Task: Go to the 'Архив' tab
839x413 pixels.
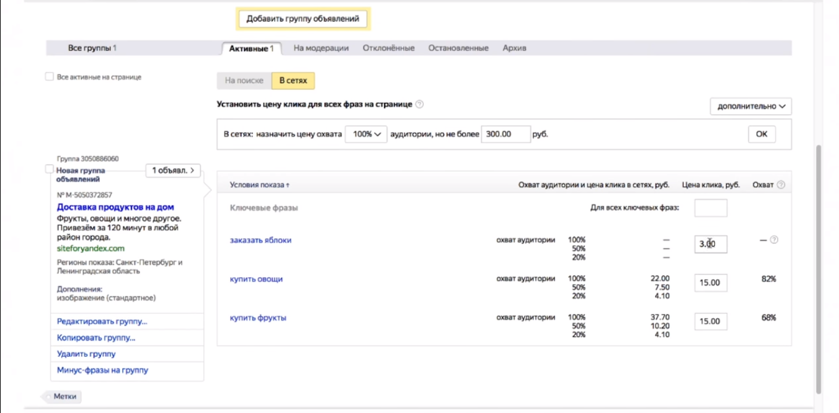Action: [x=514, y=48]
